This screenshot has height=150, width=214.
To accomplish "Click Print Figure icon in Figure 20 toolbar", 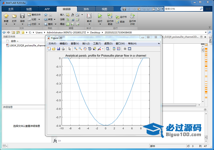I will click(63, 49).
